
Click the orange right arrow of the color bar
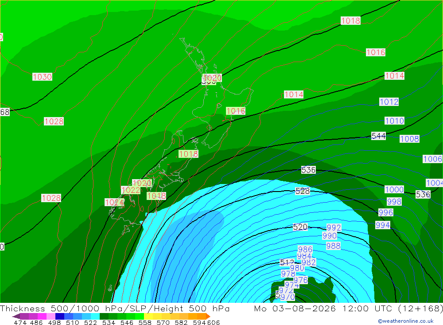(208, 316)
